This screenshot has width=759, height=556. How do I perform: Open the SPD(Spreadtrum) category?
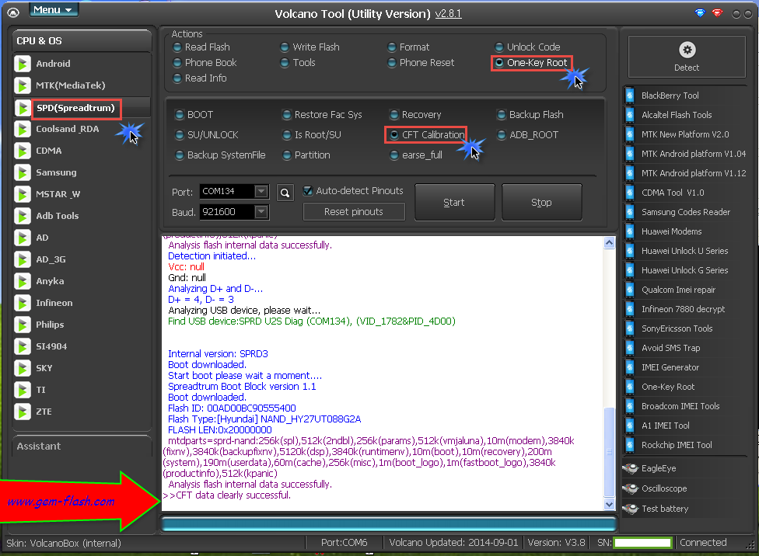point(76,108)
